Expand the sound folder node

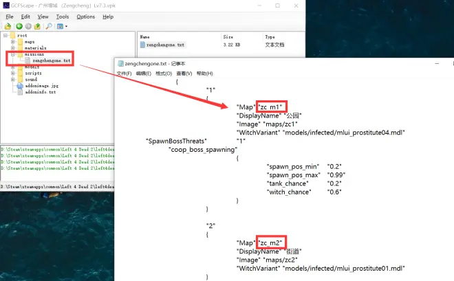(12, 80)
